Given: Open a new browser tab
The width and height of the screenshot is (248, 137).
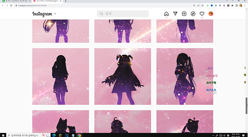Looking at the screenshot, I should click(x=66, y=1).
